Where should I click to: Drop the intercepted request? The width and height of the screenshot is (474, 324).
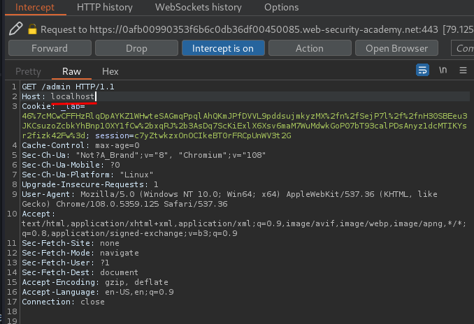point(136,48)
